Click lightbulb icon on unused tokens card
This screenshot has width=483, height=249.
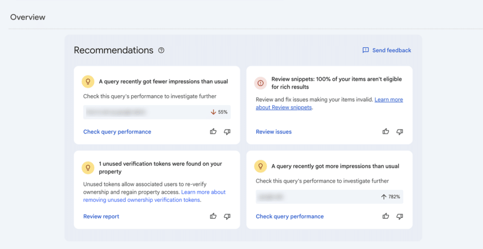point(88,168)
